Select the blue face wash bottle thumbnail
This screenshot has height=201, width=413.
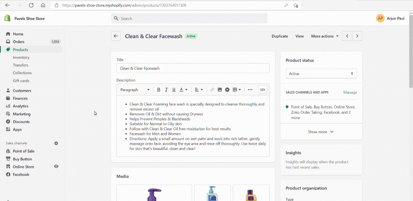click(212, 193)
